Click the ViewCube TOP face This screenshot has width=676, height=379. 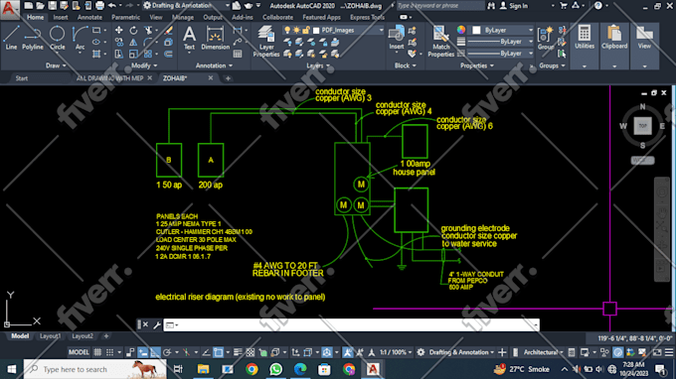click(642, 126)
